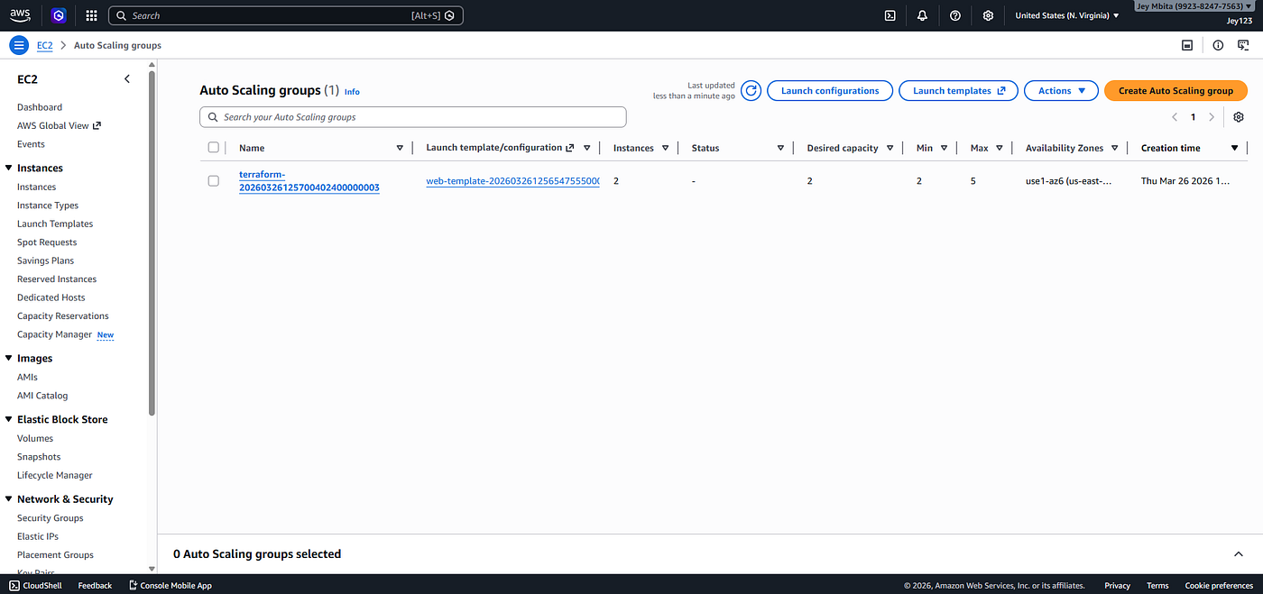Open CloudShell icon in top bar
1263x594 pixels.
tap(890, 15)
